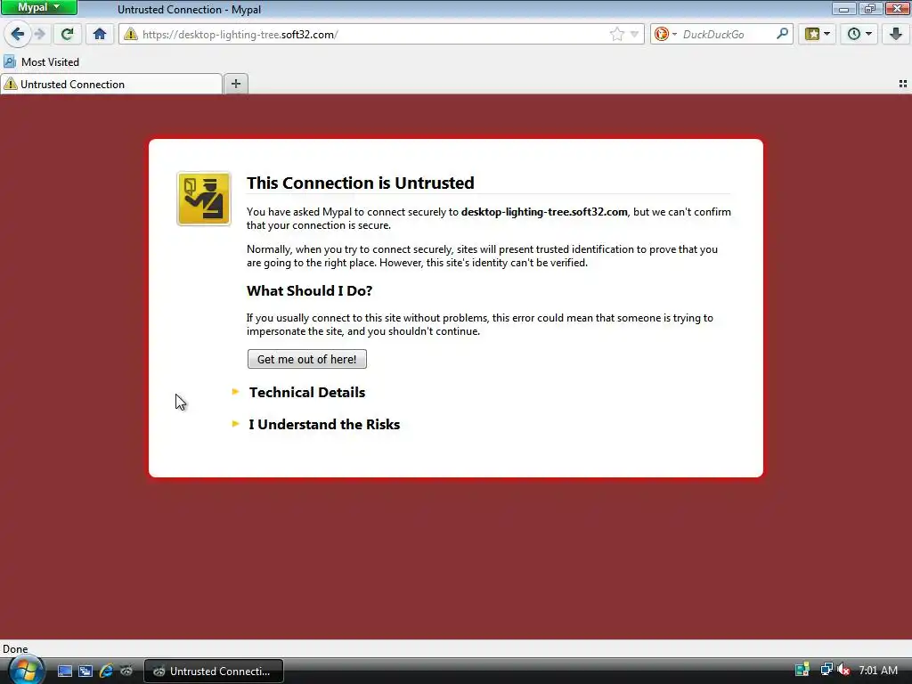The image size is (912, 684).
Task: Expand I Understand the Risks section
Action: click(324, 424)
